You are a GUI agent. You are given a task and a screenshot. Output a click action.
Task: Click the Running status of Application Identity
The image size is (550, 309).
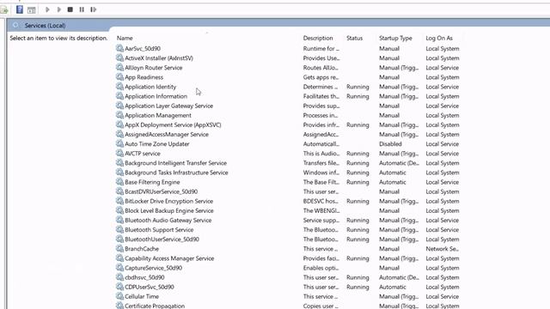point(357,87)
